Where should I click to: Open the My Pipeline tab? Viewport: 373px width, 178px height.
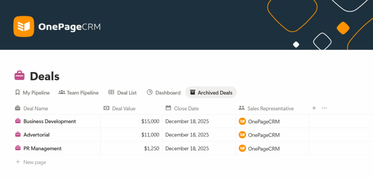(x=32, y=92)
